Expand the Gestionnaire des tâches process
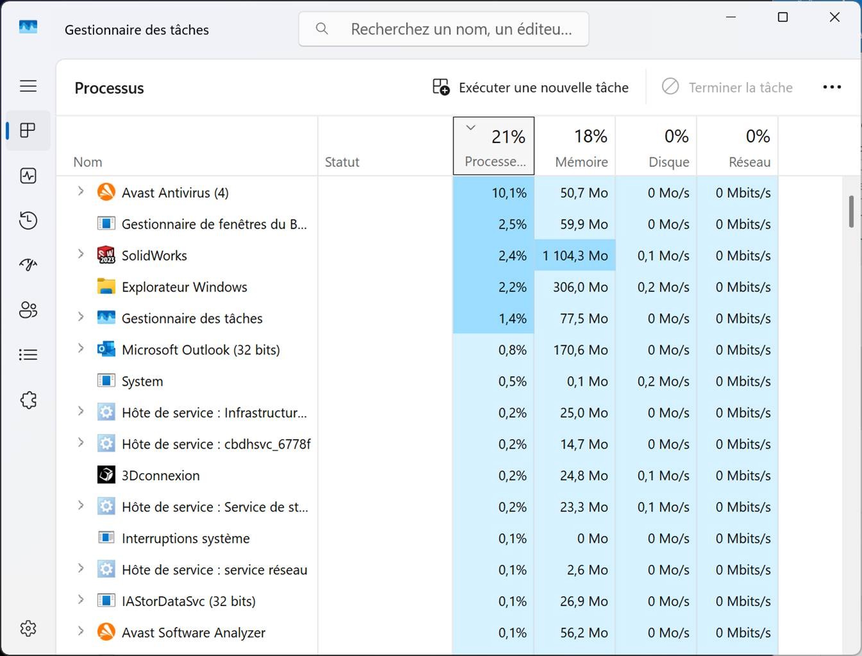 click(81, 317)
